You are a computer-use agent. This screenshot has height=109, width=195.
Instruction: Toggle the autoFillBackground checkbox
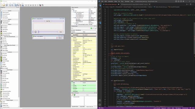point(83,75)
